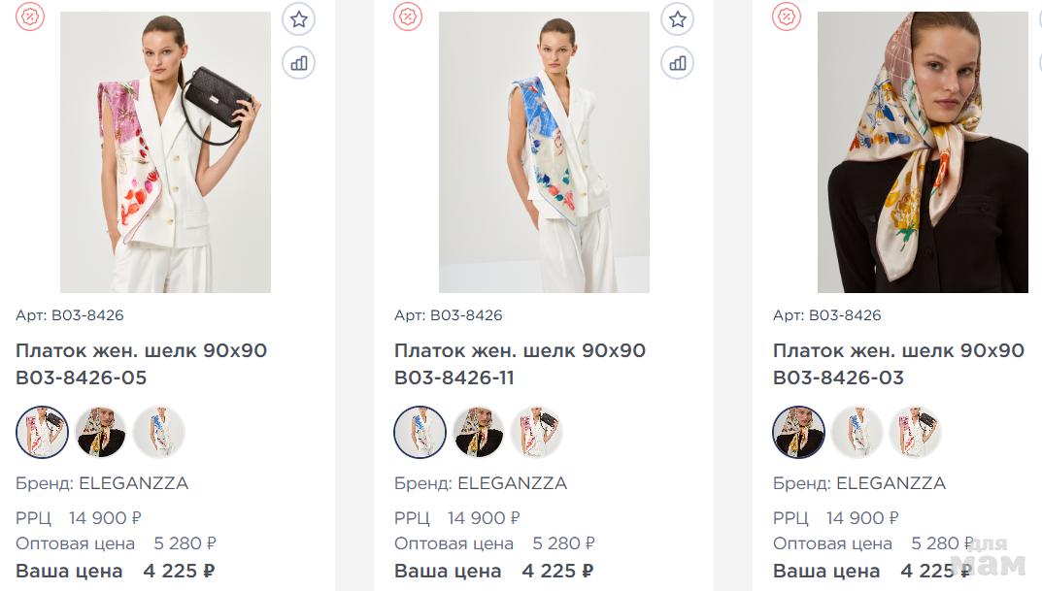Click compare chart icon on second product

point(677,63)
